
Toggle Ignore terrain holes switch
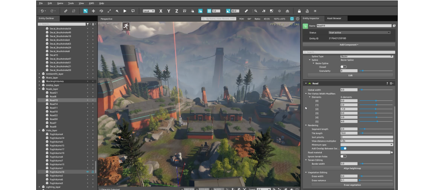coord(344,157)
